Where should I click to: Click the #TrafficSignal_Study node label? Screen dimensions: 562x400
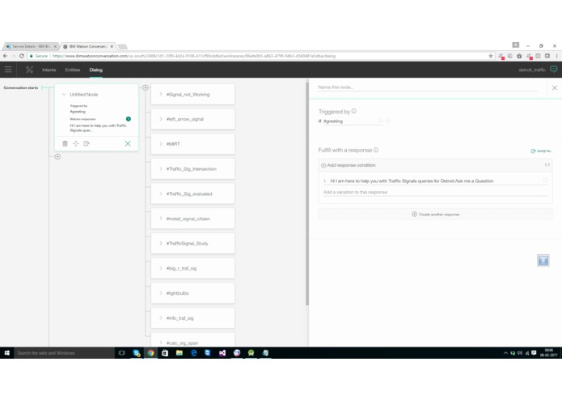pos(187,243)
